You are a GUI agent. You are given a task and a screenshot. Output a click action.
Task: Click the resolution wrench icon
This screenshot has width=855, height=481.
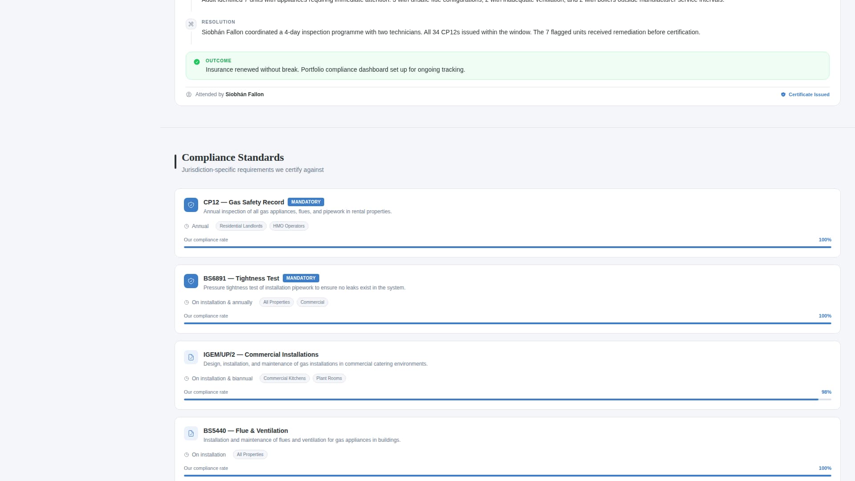191,24
